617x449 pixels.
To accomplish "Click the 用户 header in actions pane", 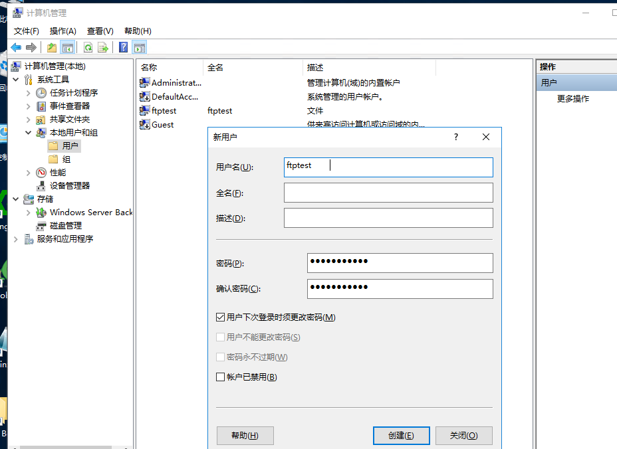I will pos(576,82).
